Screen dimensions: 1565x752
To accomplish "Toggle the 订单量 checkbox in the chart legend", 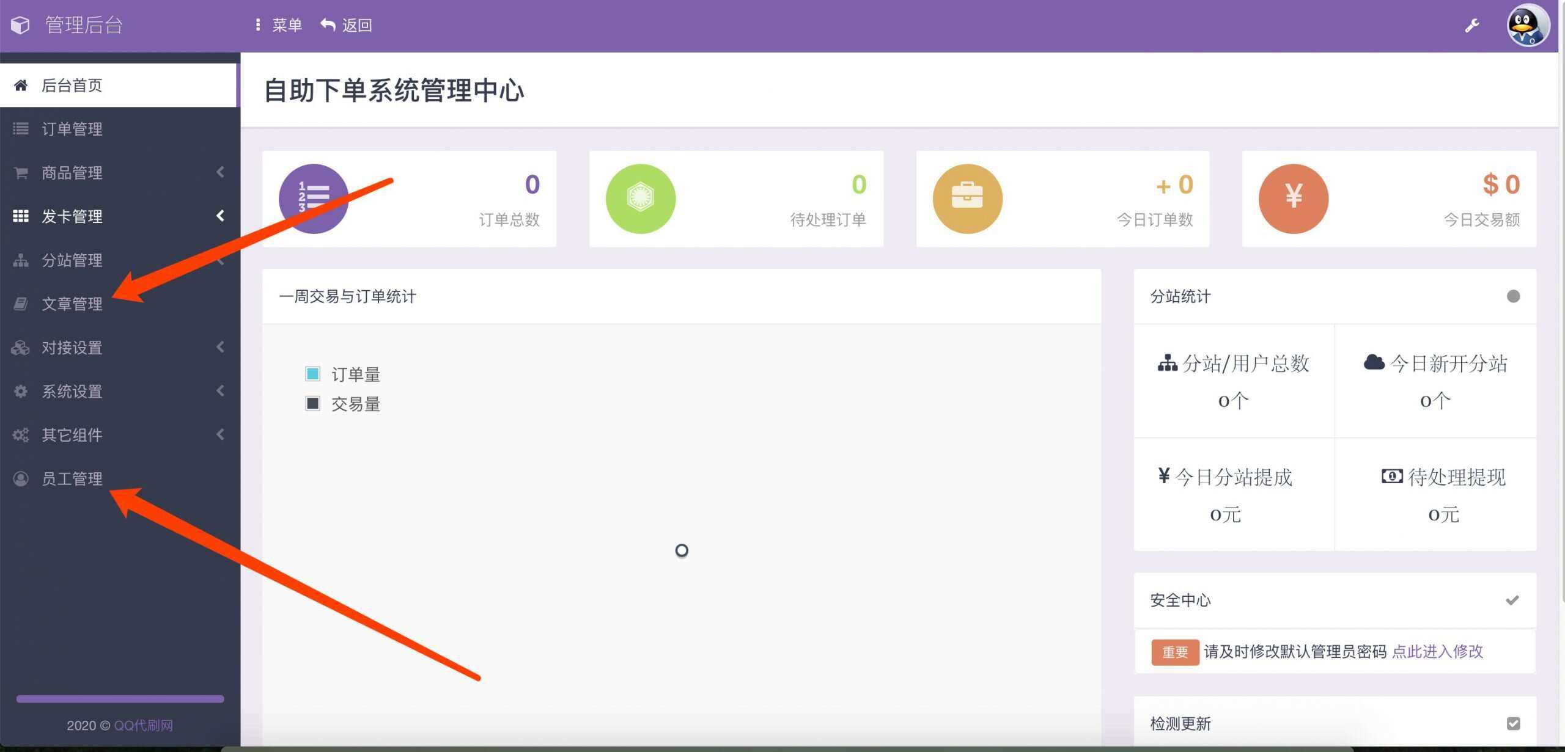I will [313, 373].
